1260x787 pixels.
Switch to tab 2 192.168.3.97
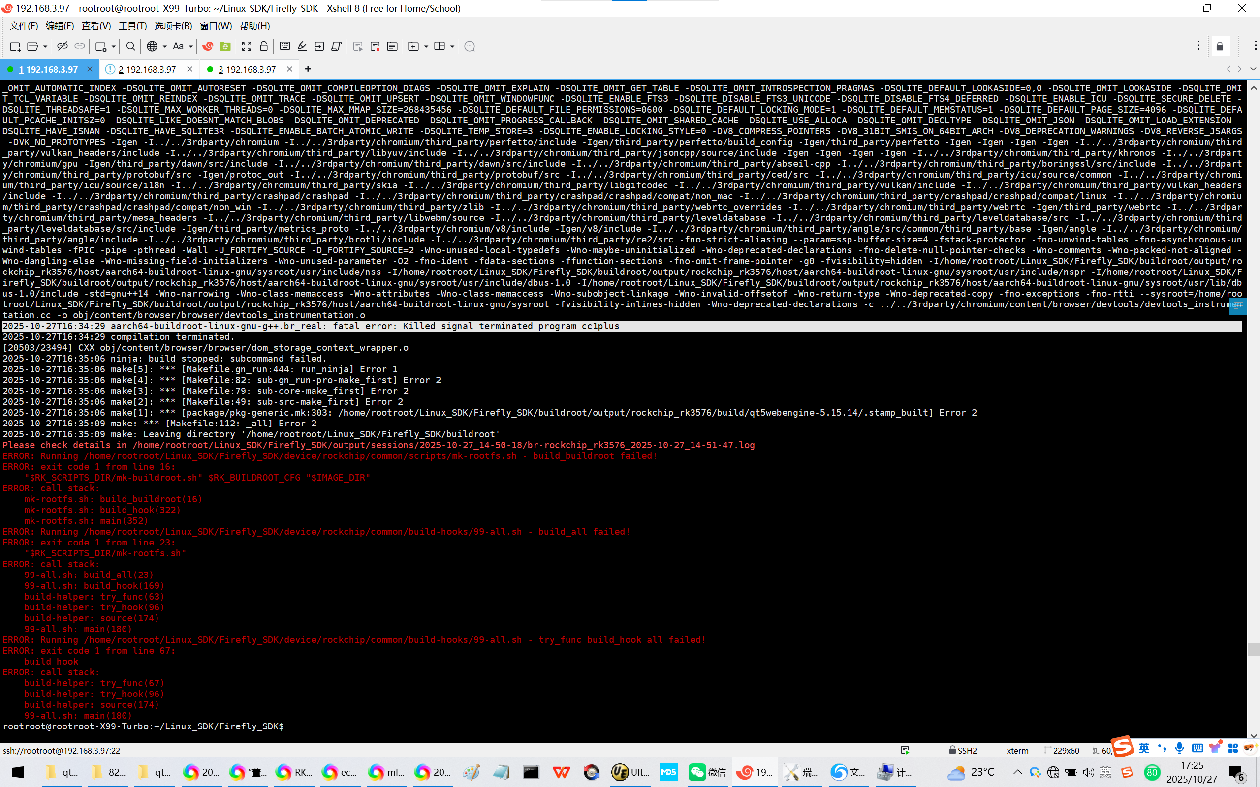point(147,69)
